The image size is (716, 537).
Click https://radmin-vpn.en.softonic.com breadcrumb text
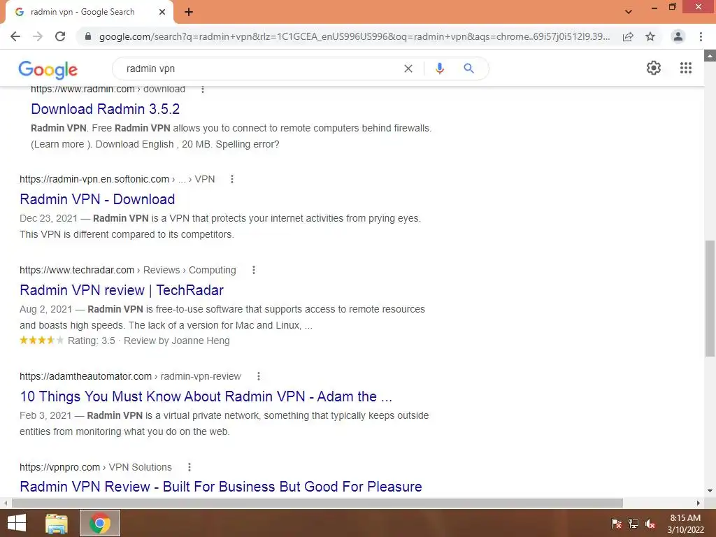point(94,179)
